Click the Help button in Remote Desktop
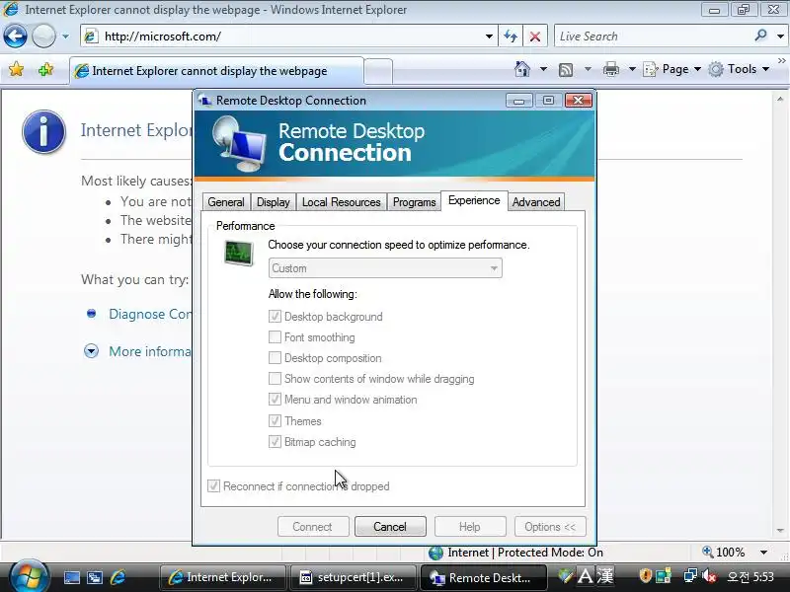This screenshot has width=790, height=592. click(x=470, y=527)
